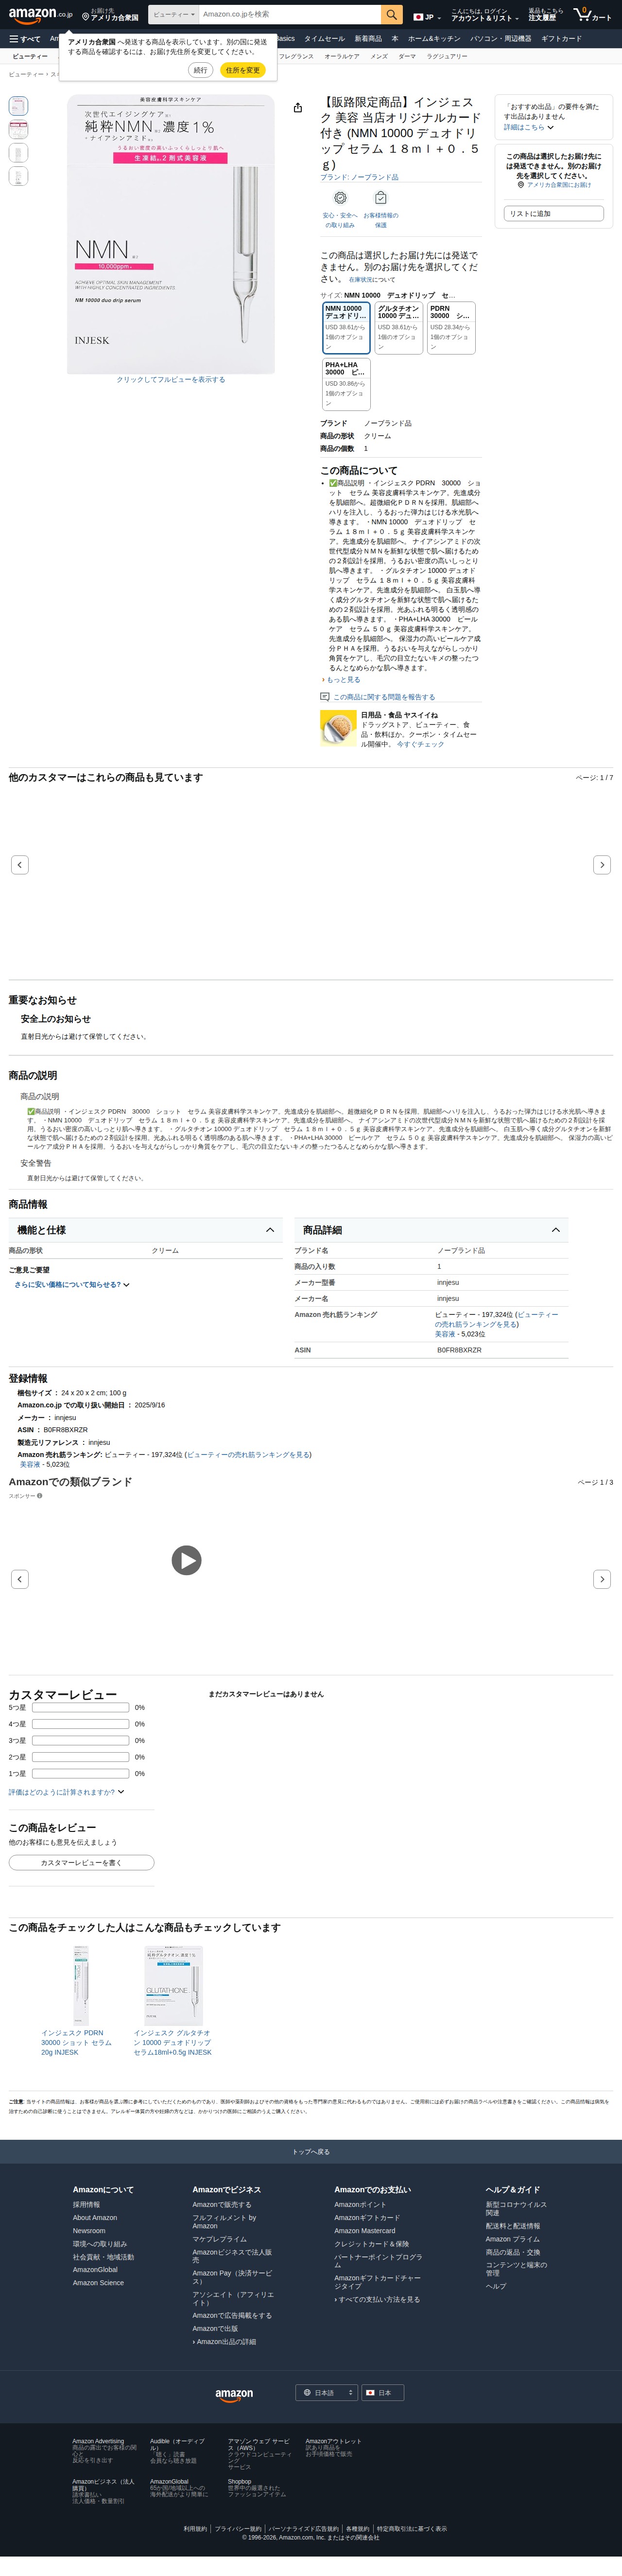
Task: Open the パソコン・周辺機器 nav item
Action: click(x=500, y=39)
